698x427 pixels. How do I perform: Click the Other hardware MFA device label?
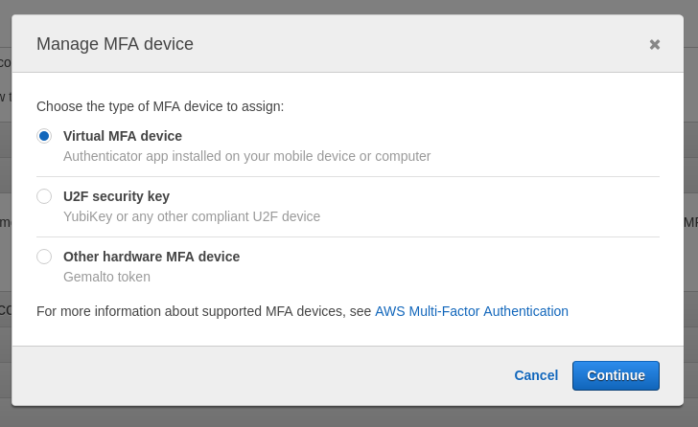(x=151, y=257)
